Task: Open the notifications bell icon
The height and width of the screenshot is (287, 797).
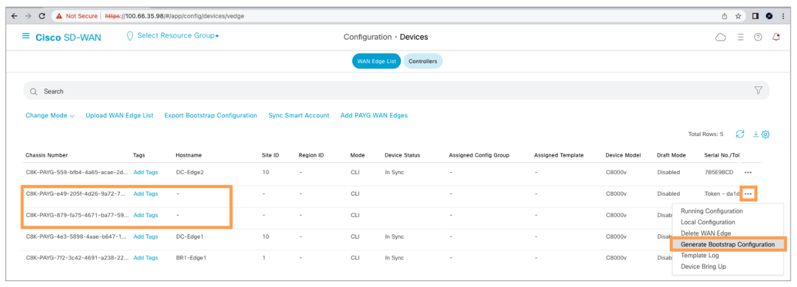Action: coord(776,37)
